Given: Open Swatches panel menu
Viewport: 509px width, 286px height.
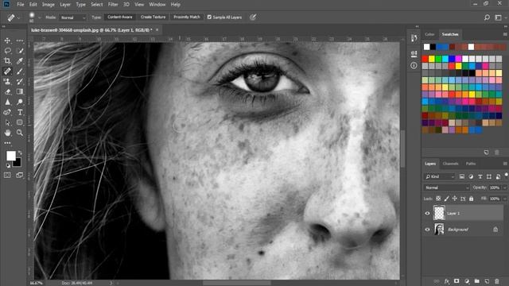Looking at the screenshot, I should point(505,34).
